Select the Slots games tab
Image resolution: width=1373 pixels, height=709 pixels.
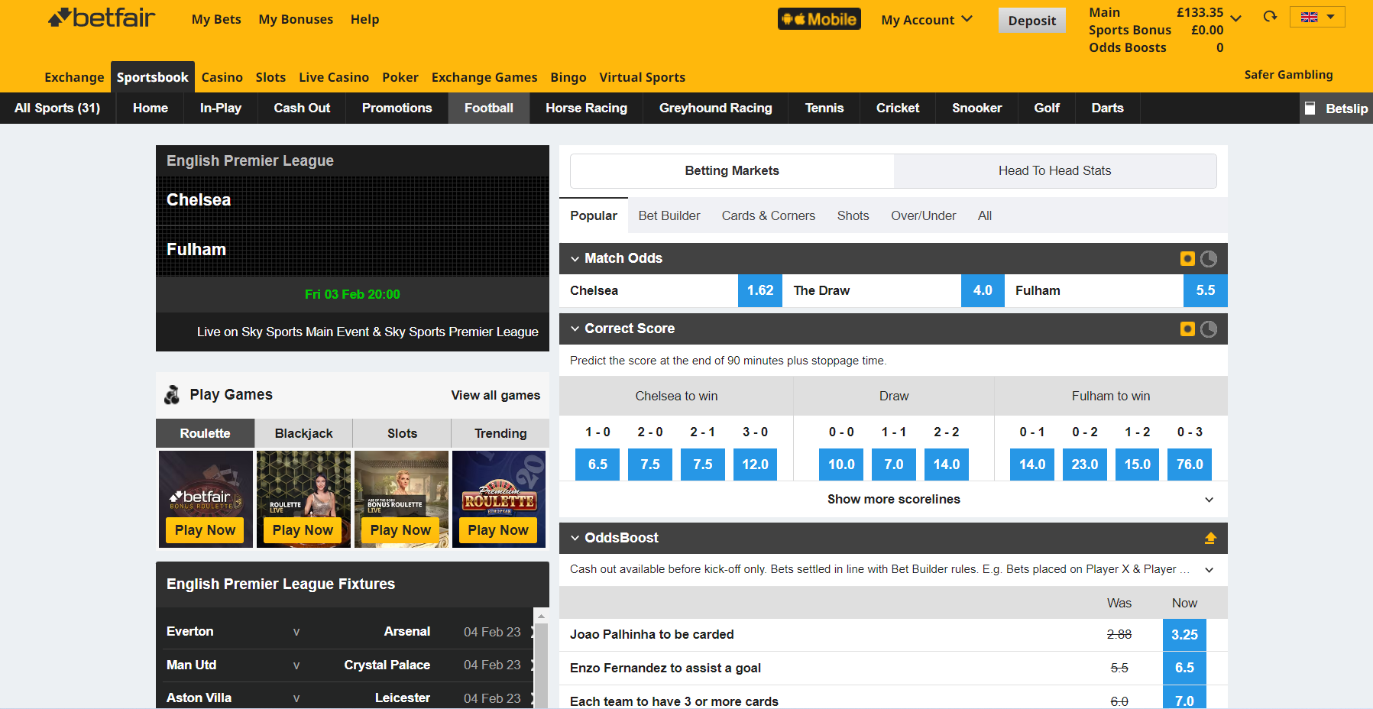(402, 433)
